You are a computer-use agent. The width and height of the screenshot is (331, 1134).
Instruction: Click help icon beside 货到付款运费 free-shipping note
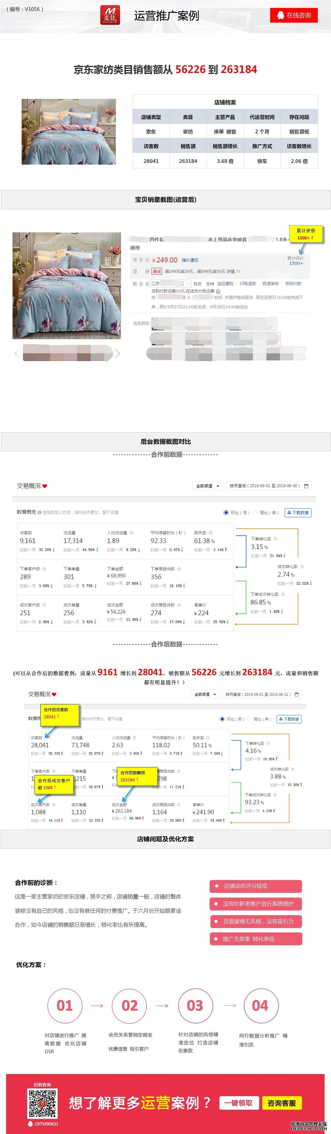coord(218,291)
